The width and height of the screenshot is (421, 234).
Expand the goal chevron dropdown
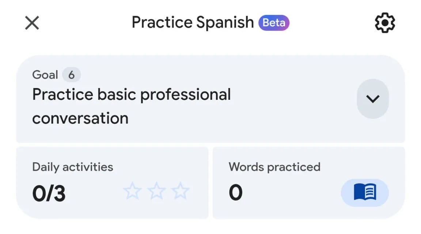pyautogui.click(x=372, y=99)
